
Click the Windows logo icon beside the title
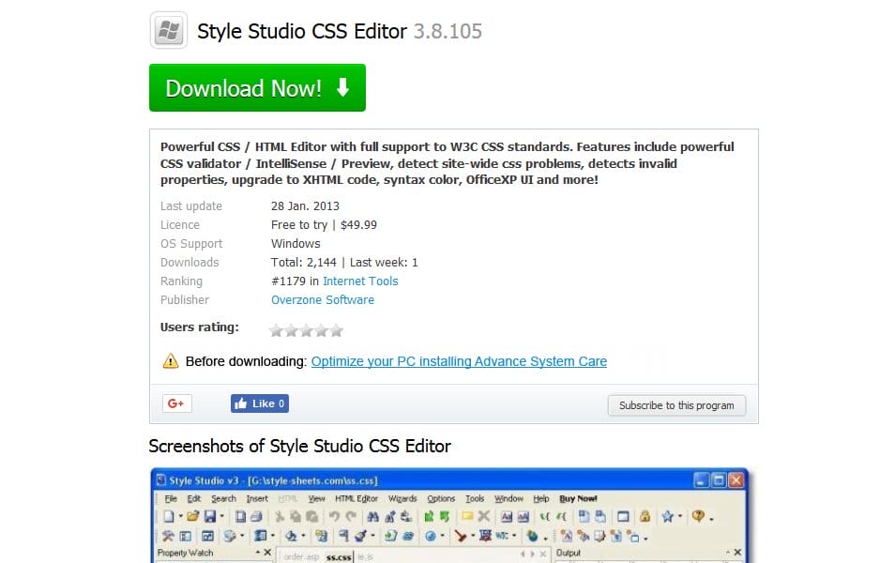coord(168,30)
